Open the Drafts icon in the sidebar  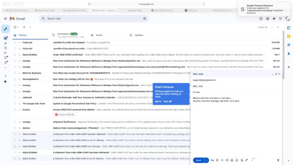click(5, 57)
